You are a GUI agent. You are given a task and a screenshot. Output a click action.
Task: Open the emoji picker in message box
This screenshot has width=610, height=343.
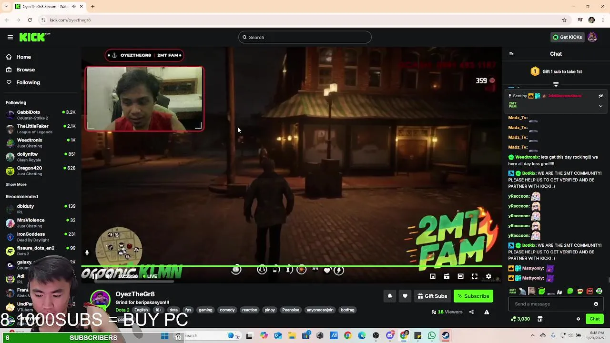[x=596, y=304]
